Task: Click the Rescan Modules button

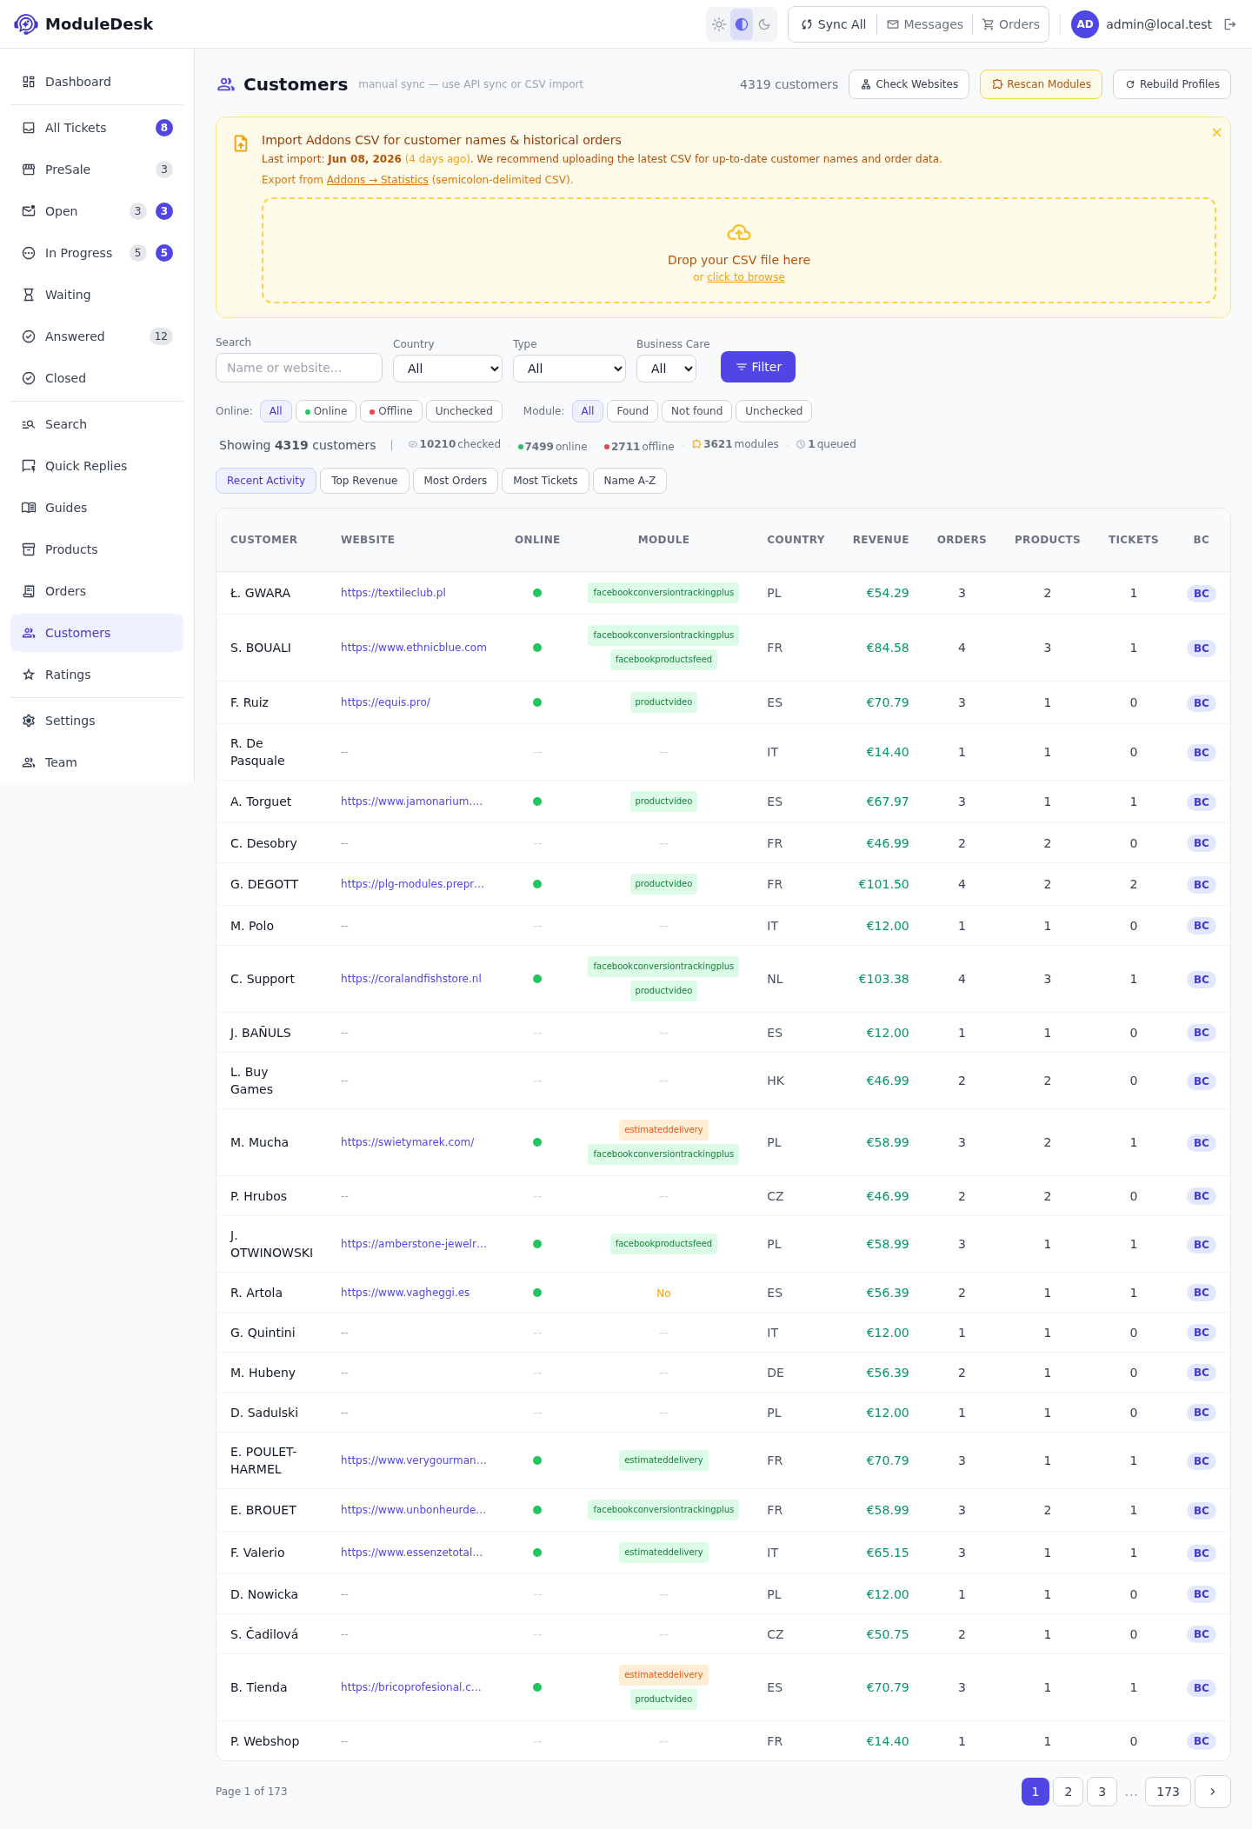Action: click(x=1041, y=84)
